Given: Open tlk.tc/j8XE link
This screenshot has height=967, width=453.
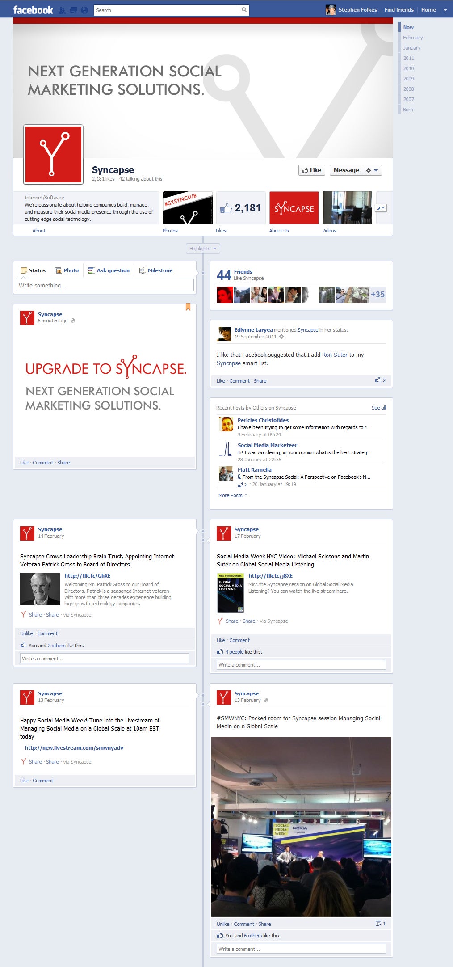Looking at the screenshot, I should point(271,576).
